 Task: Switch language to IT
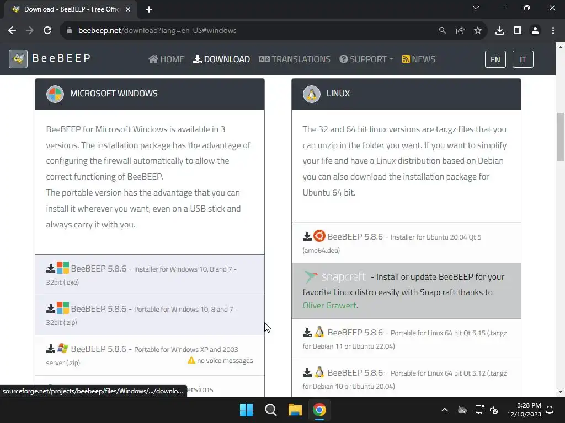pyautogui.click(x=523, y=59)
